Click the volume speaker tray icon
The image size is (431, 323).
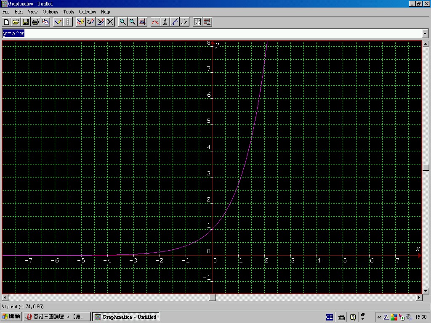point(409,317)
